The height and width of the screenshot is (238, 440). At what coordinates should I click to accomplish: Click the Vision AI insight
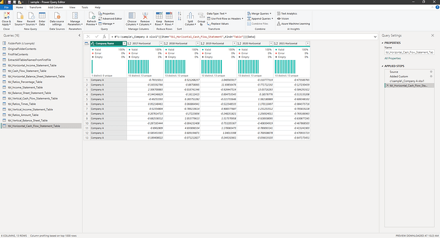283,19
